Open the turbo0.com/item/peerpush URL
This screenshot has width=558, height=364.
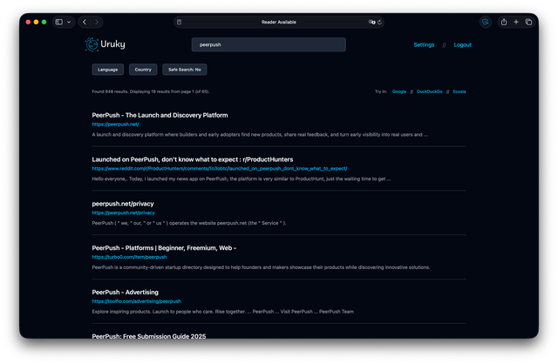pos(129,257)
